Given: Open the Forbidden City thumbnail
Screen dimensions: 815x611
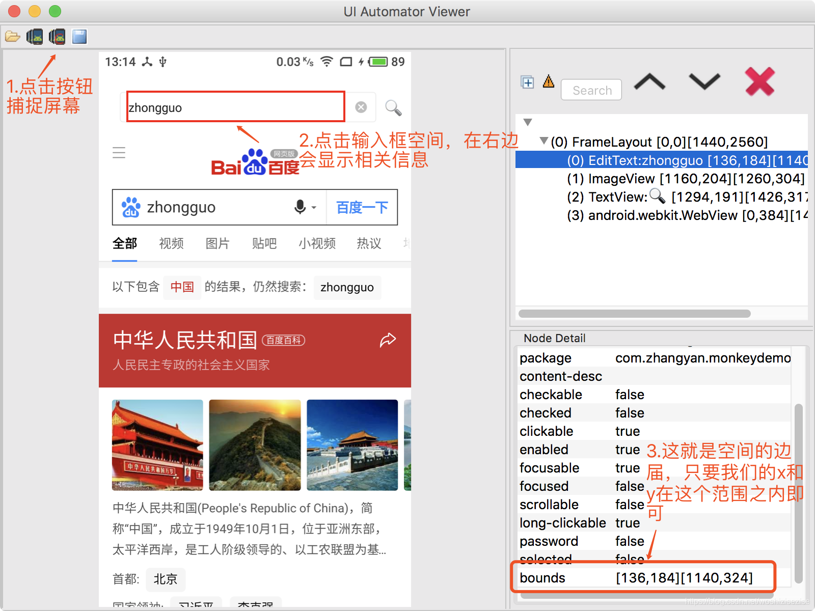Looking at the screenshot, I should 352,445.
